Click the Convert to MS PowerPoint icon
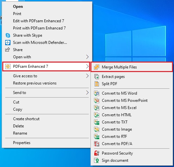This screenshot has width=174, height=167. [x=97, y=101]
